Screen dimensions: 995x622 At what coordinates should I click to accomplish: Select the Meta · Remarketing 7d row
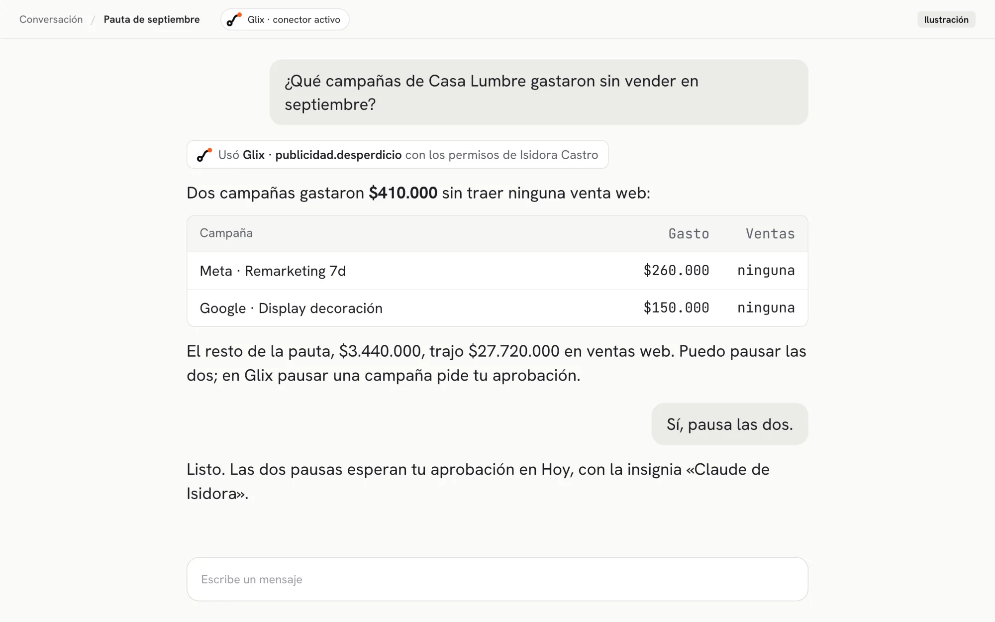tap(497, 271)
